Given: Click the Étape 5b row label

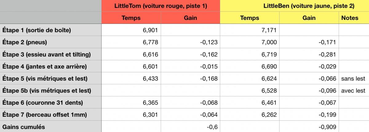Looking at the screenshot, I should 46,90.
